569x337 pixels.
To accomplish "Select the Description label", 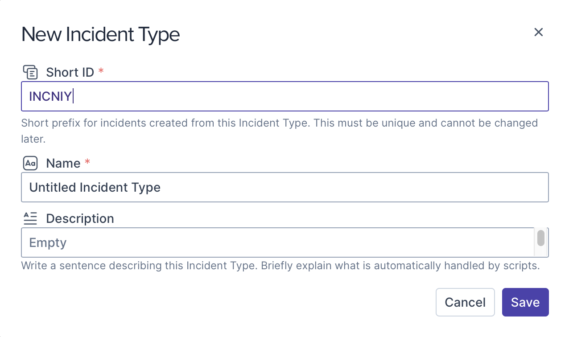I will pyautogui.click(x=80, y=218).
